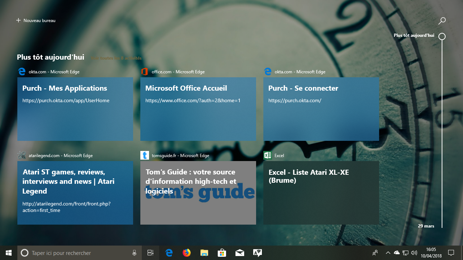Activate Cortana voice search microphone
Image resolution: width=463 pixels, height=260 pixels.
[134, 253]
